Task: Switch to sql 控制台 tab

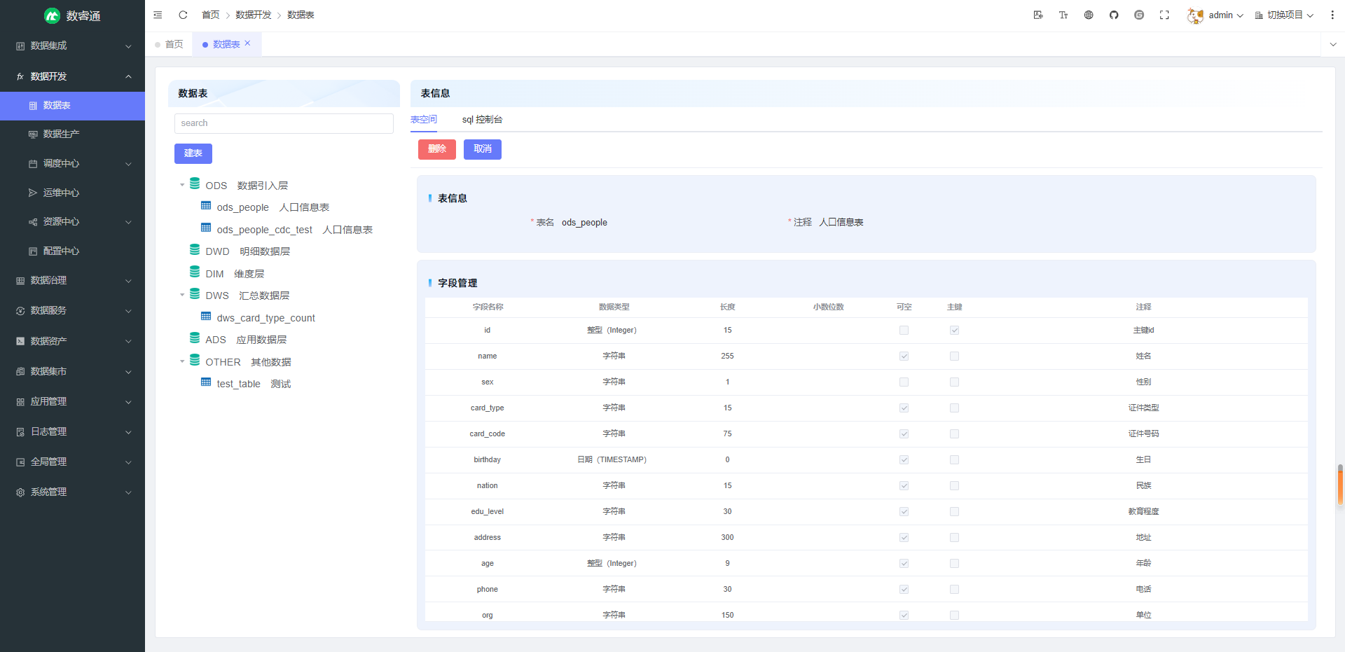Action: 482,120
